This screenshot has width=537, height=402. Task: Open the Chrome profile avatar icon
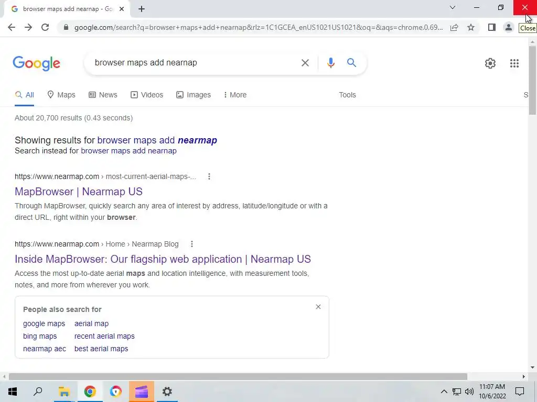coord(509,27)
